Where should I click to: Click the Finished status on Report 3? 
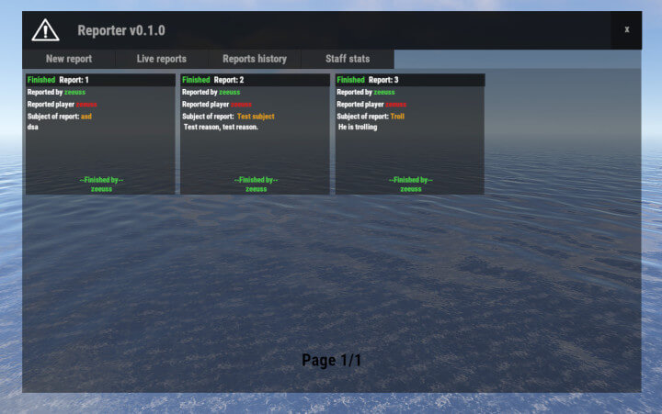click(x=351, y=80)
